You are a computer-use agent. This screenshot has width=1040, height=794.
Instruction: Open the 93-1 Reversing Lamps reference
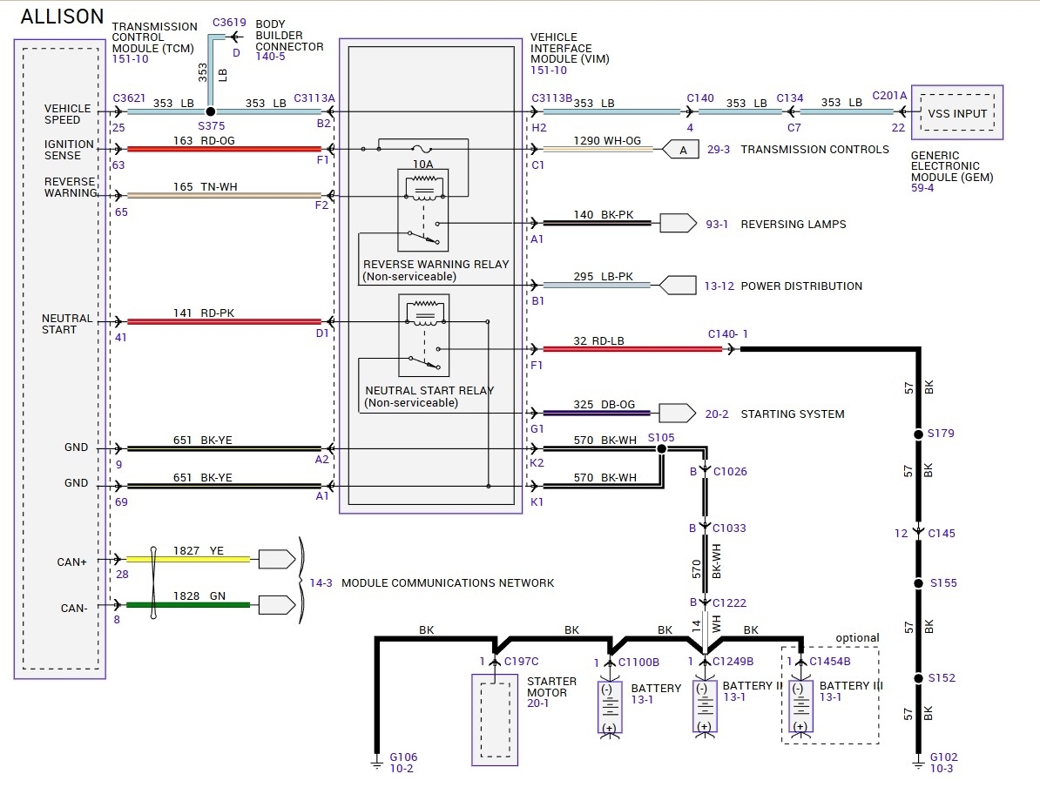(717, 224)
